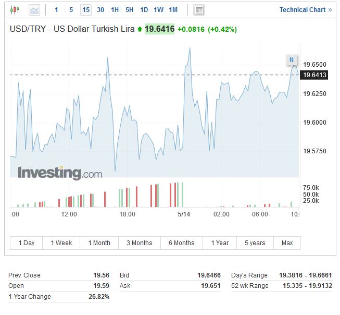Image resolution: width=340 pixels, height=315 pixels.
Task: Switch to candlestick chart type icon
Action: (x=14, y=10)
